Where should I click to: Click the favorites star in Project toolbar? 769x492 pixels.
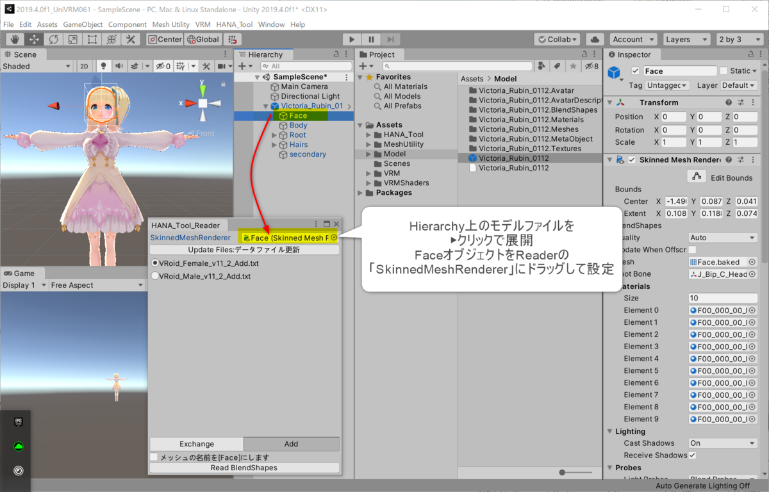point(573,66)
